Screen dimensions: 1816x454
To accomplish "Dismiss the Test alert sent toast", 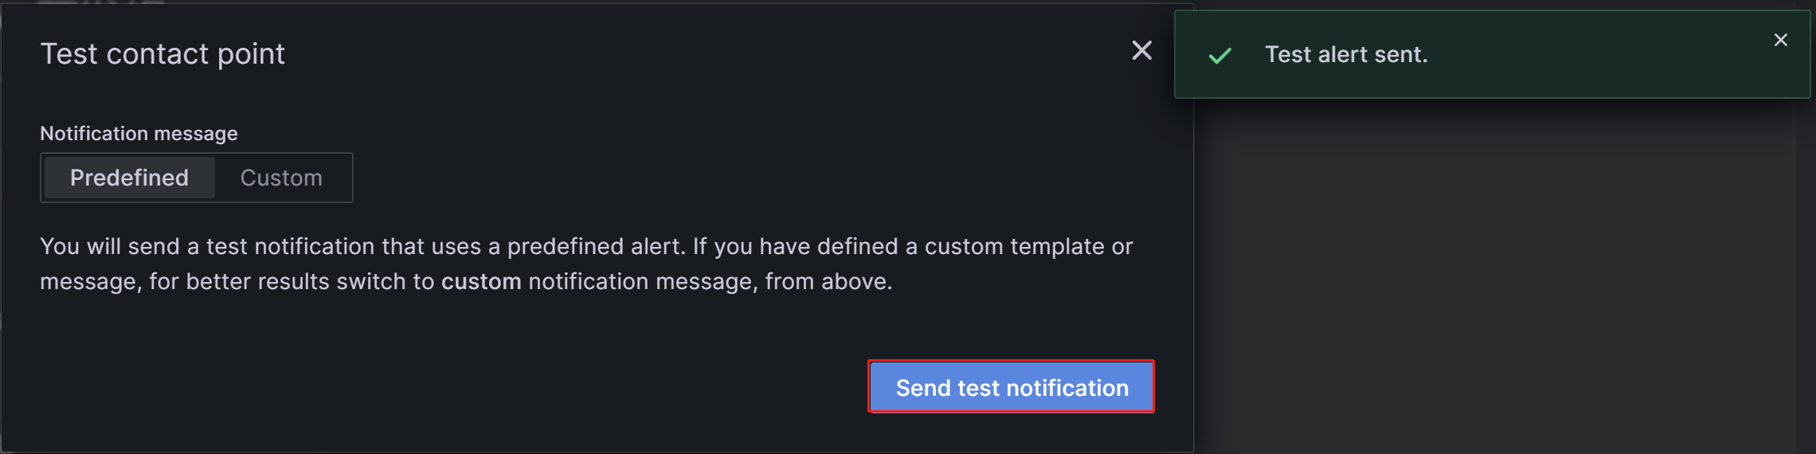I will click(1780, 40).
